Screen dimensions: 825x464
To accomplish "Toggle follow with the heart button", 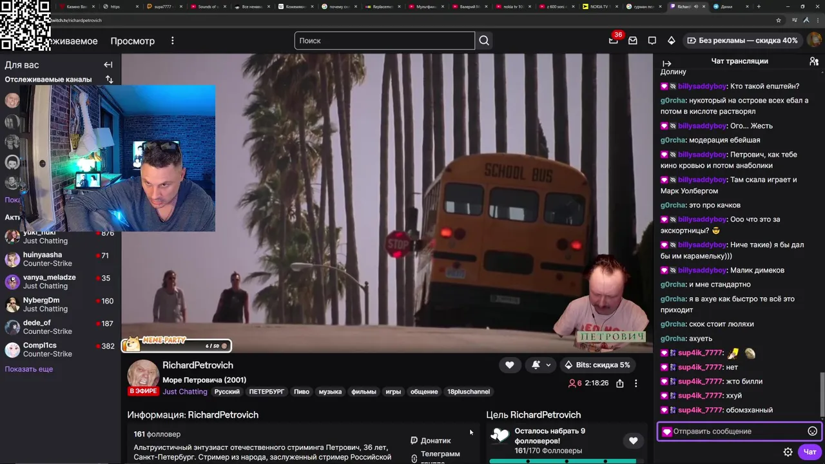I will tap(509, 365).
